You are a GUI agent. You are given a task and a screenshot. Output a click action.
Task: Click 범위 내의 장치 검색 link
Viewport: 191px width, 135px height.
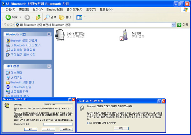pos(23,50)
